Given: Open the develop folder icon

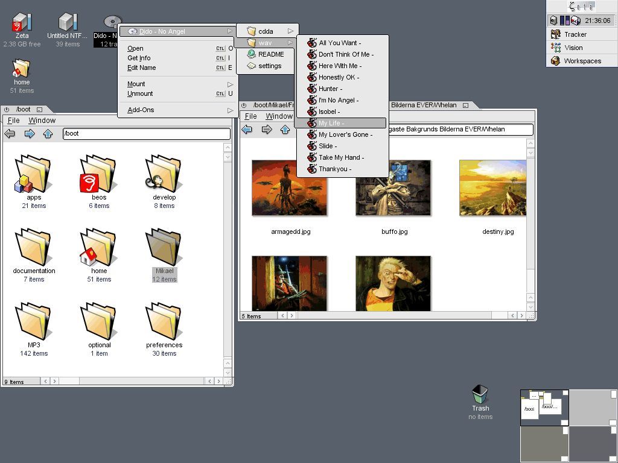Looking at the screenshot, I should pyautogui.click(x=164, y=175).
